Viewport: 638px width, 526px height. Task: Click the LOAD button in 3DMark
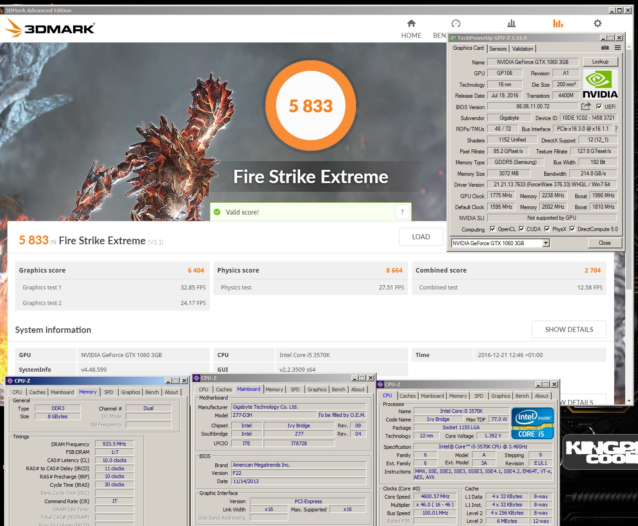click(421, 237)
